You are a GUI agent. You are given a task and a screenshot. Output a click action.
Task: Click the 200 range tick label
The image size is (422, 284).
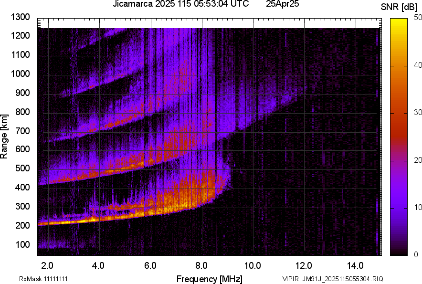[22, 226]
